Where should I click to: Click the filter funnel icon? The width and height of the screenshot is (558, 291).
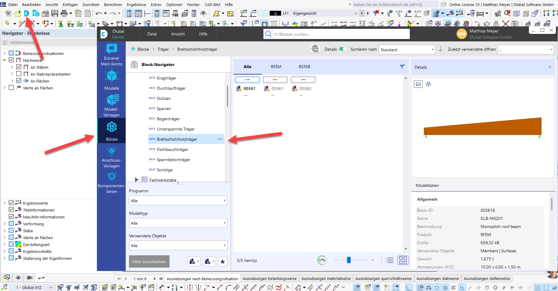pyautogui.click(x=402, y=67)
